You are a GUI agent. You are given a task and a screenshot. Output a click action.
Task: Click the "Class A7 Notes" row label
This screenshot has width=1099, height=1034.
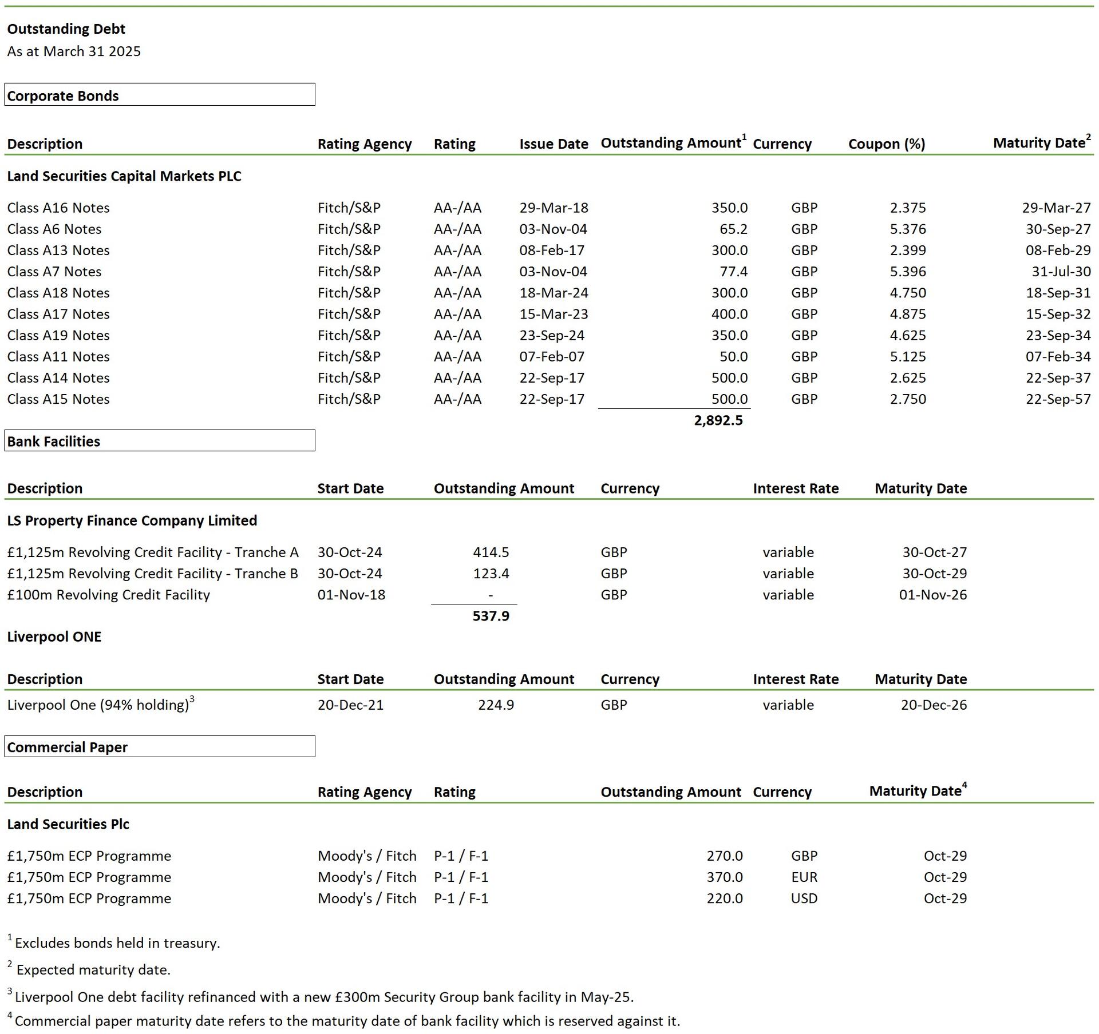point(54,271)
